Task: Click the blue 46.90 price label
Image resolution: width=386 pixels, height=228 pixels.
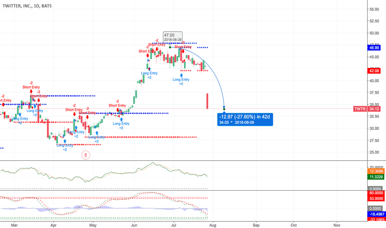Action: [374, 48]
